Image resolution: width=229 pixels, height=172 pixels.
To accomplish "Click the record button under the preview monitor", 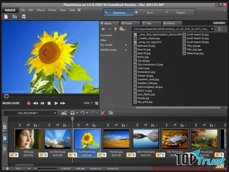I will click(x=29, y=103).
